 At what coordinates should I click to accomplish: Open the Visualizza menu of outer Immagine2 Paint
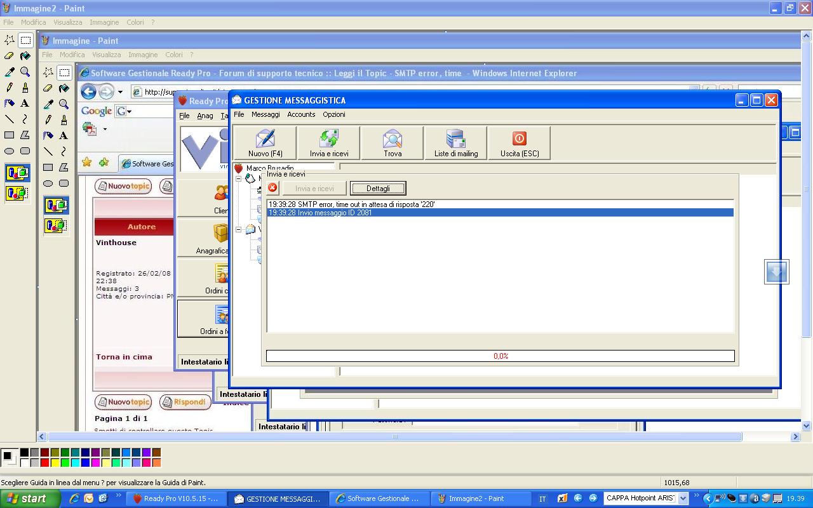pyautogui.click(x=68, y=22)
